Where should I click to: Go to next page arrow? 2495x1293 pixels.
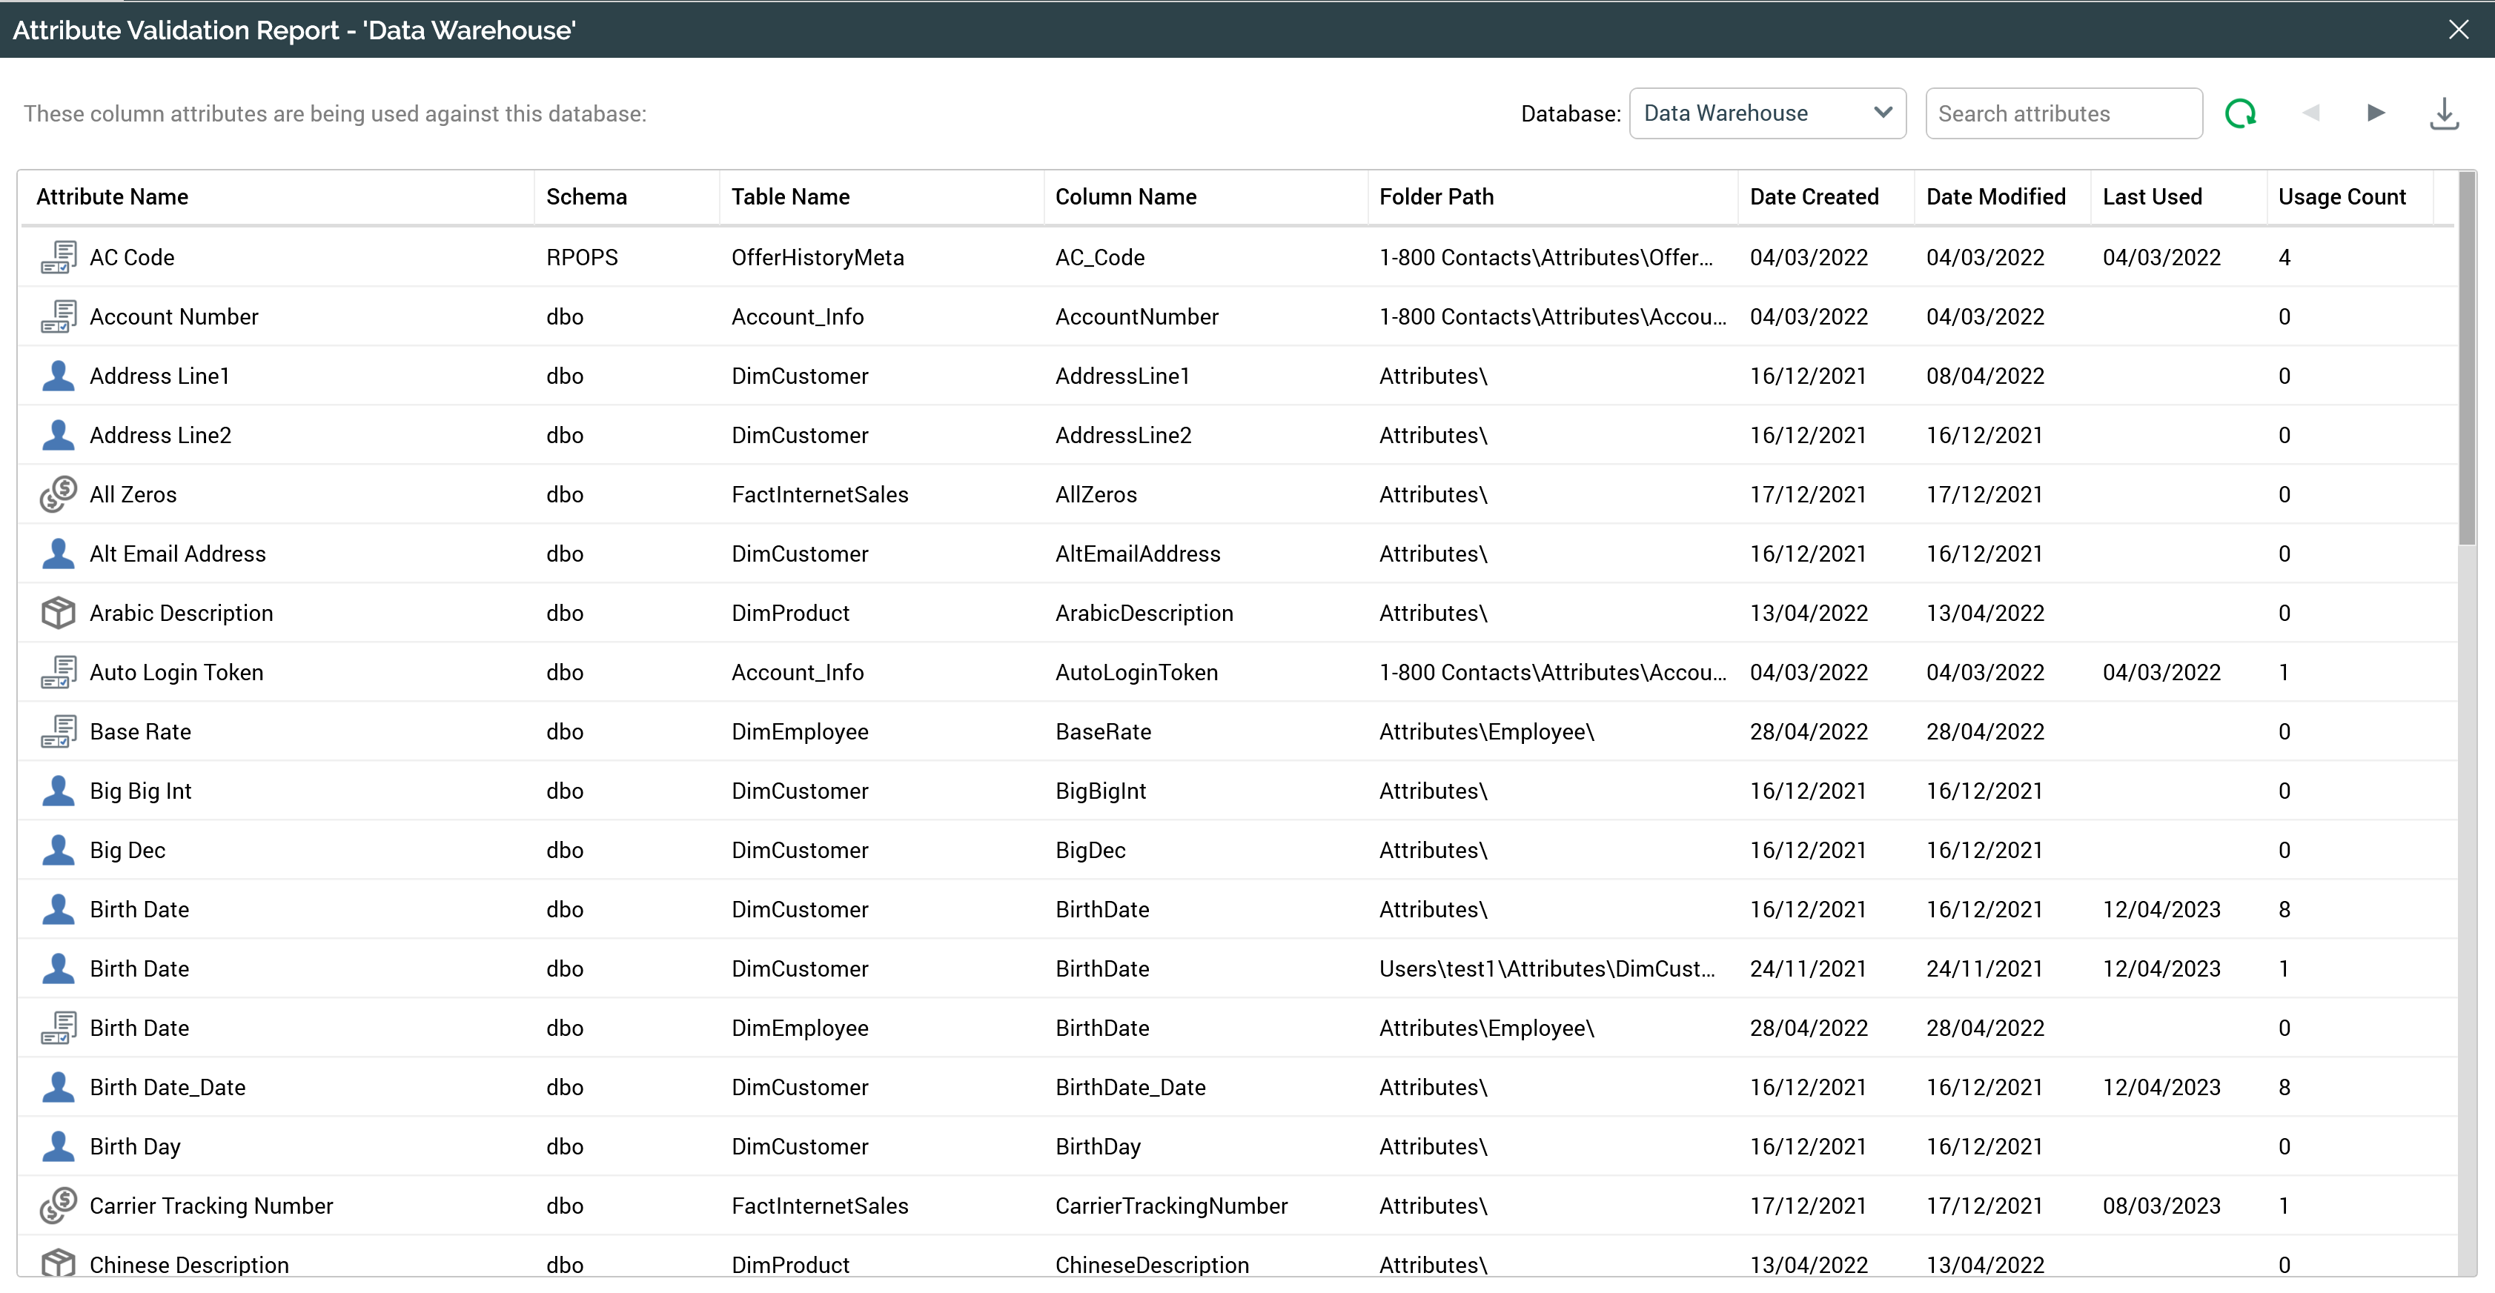[2375, 113]
